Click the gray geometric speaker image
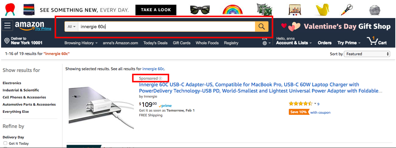The width and height of the screenshot is (396, 148). [x=375, y=10]
